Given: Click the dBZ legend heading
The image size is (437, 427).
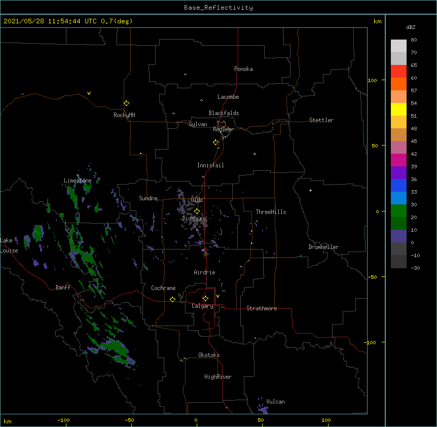Looking at the screenshot, I should [x=411, y=27].
